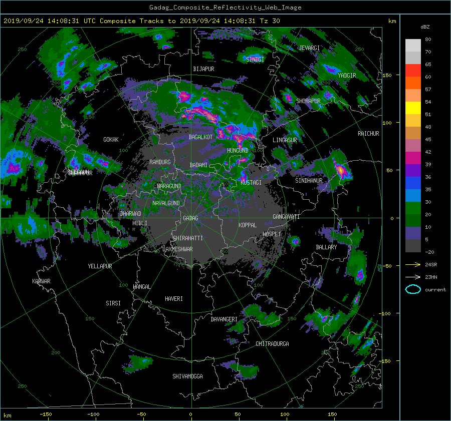The width and height of the screenshot is (451, 421).
Task: Click the KARWAR label
Action: [41, 281]
